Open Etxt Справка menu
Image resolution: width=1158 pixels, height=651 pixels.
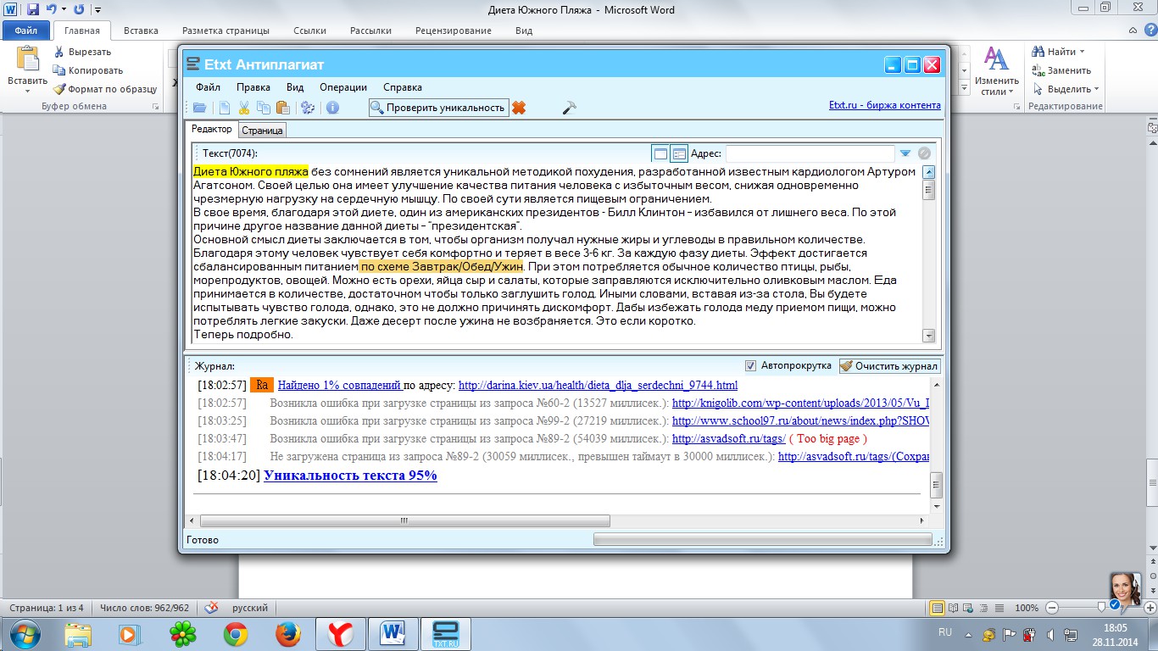click(x=403, y=87)
